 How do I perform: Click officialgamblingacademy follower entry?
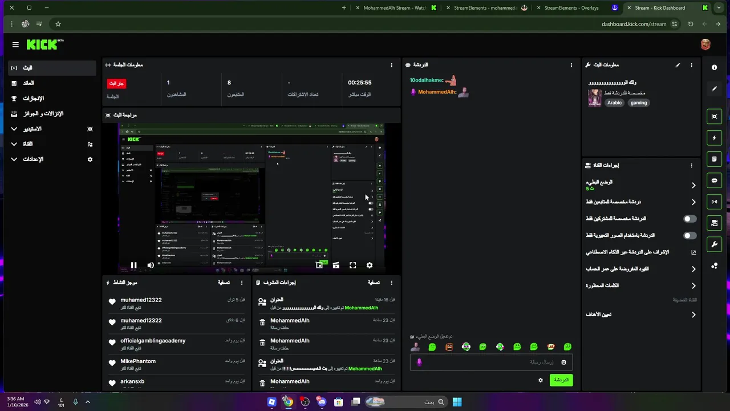pyautogui.click(x=177, y=344)
